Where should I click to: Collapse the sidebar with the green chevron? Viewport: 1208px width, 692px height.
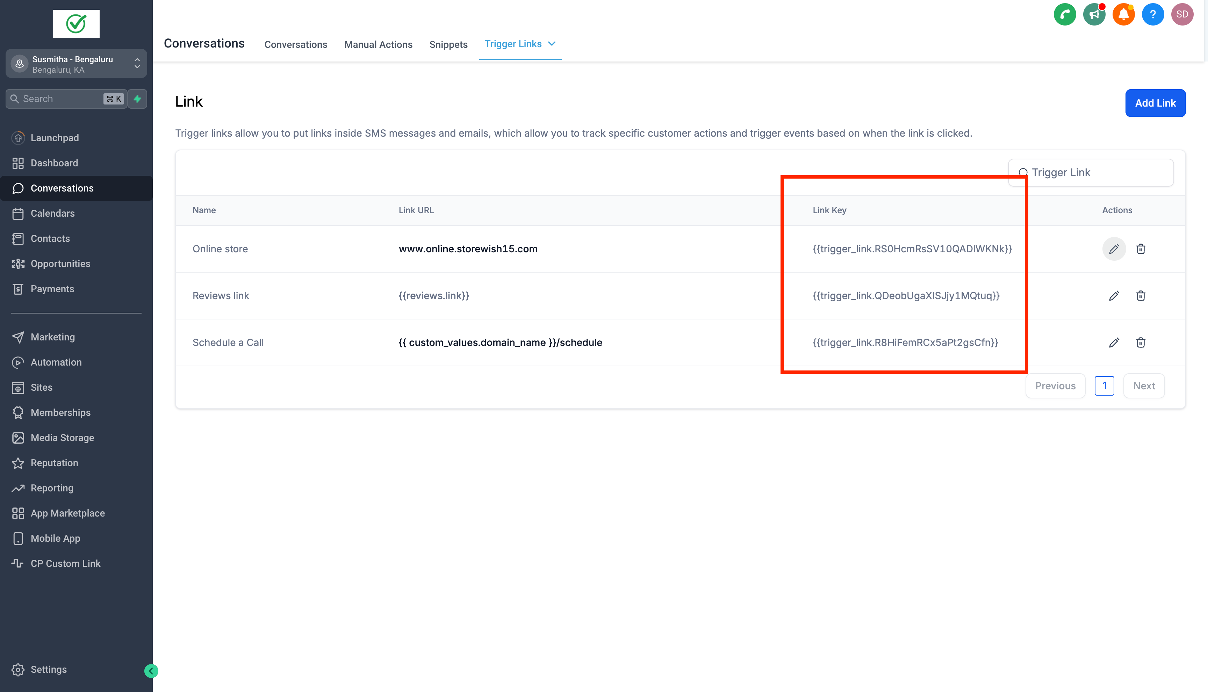pos(151,671)
